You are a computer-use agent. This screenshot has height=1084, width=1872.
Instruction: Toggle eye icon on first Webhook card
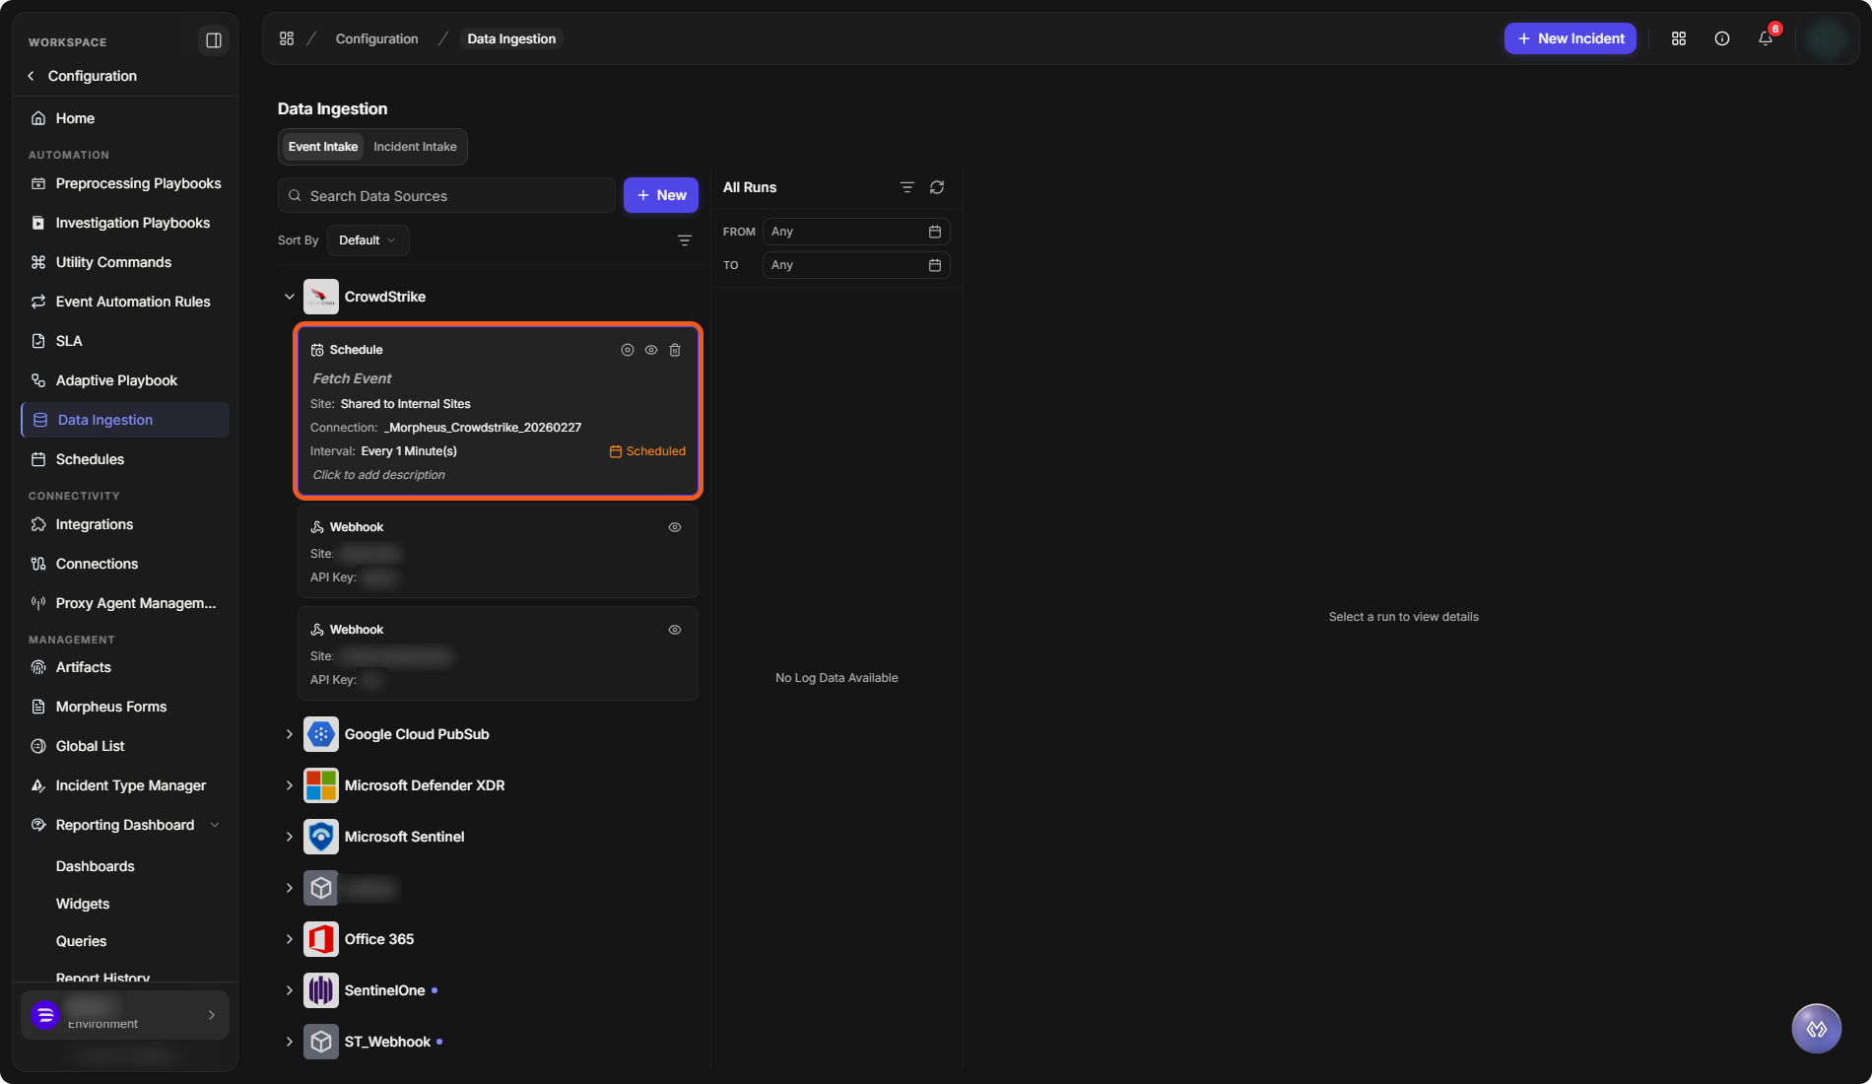(x=675, y=527)
